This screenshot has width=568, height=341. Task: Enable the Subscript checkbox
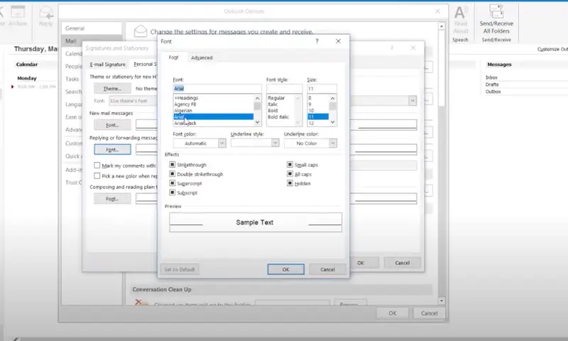pos(173,193)
